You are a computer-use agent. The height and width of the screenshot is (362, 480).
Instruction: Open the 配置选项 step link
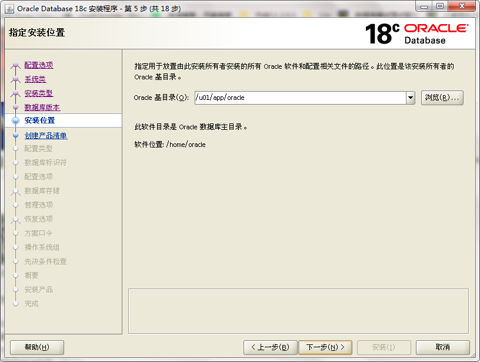coord(39,65)
